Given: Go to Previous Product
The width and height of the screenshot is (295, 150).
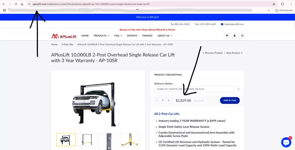Looking at the screenshot, I should [213, 53].
